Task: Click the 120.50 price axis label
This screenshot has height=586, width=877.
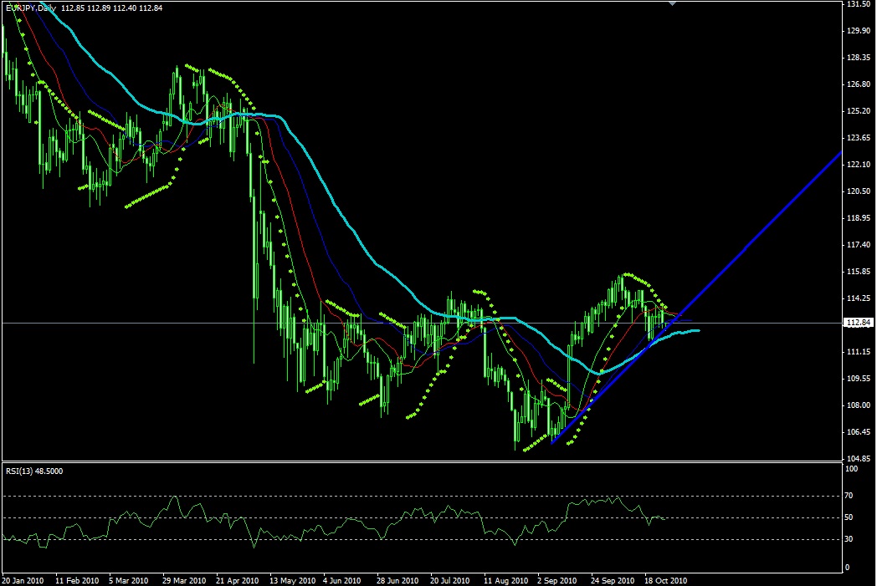Action: pyautogui.click(x=859, y=191)
